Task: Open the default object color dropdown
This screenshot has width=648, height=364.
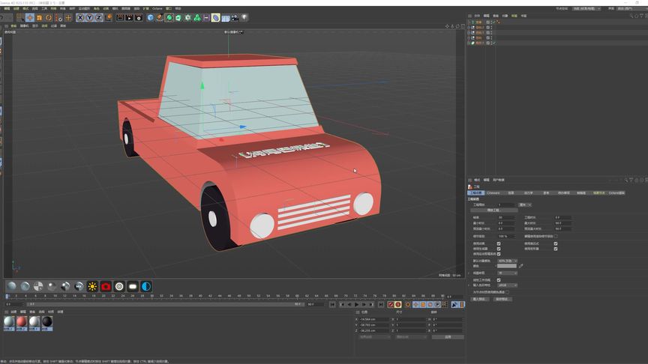Action: click(x=508, y=261)
